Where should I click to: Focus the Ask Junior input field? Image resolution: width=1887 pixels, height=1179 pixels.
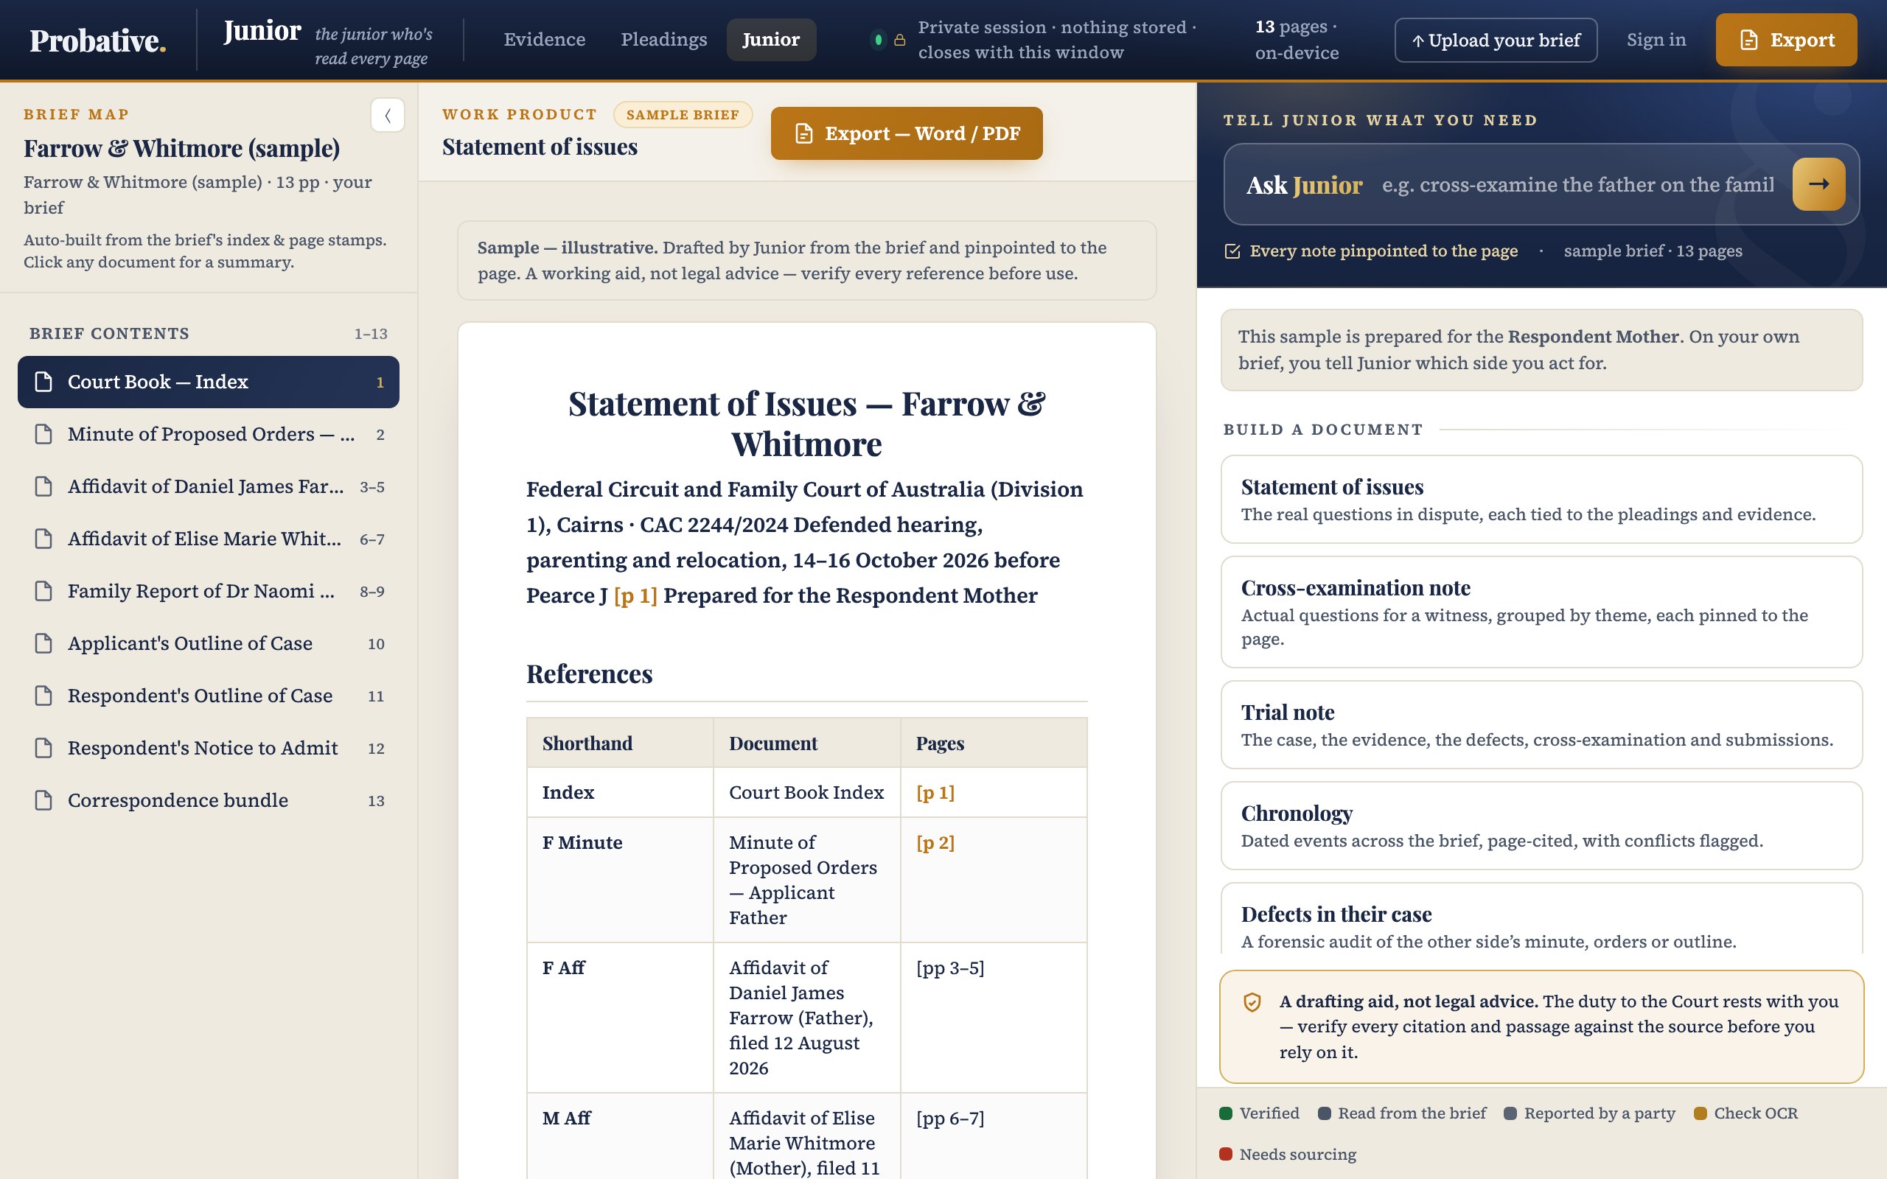1578,185
